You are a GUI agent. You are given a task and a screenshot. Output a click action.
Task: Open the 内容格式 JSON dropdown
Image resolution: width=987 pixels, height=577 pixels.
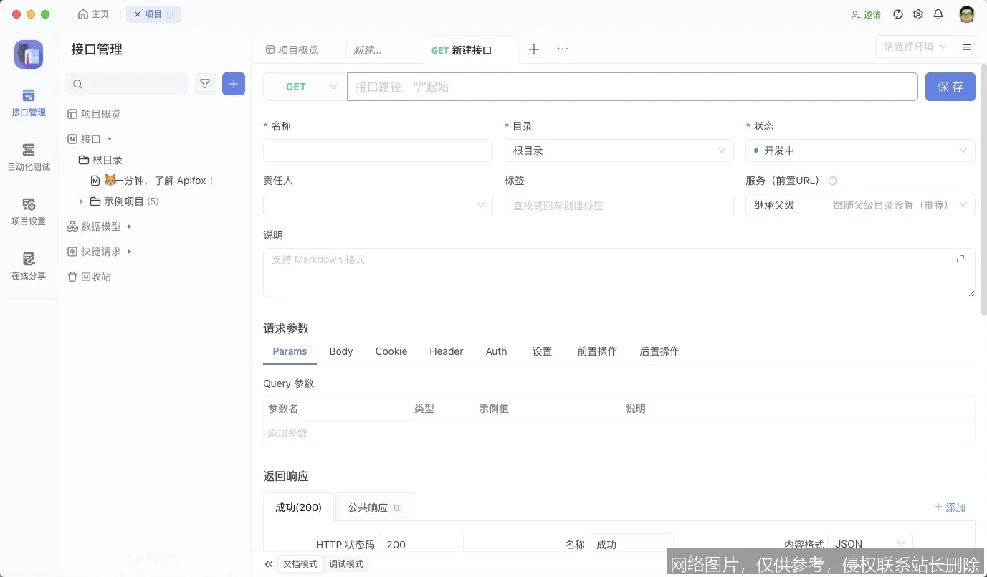[x=870, y=544]
